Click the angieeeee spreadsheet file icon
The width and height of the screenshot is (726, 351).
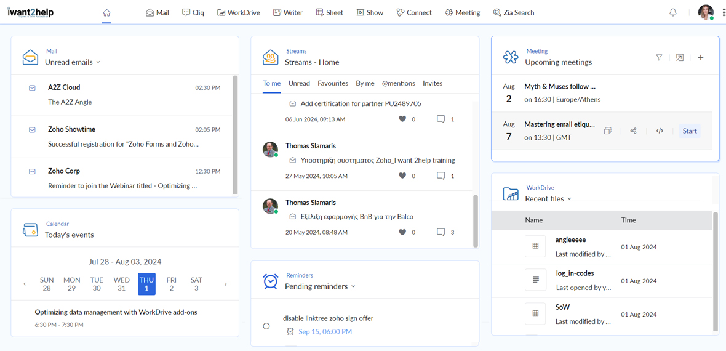pos(536,246)
